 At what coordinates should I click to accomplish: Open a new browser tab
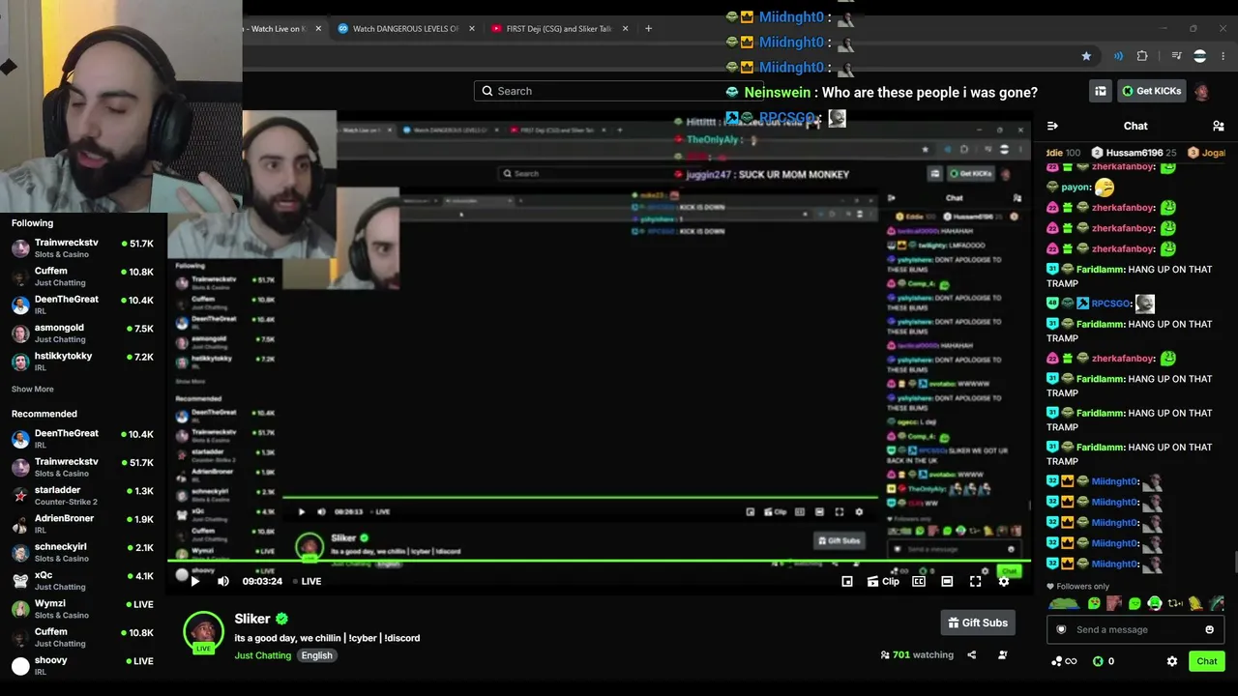pos(649,29)
